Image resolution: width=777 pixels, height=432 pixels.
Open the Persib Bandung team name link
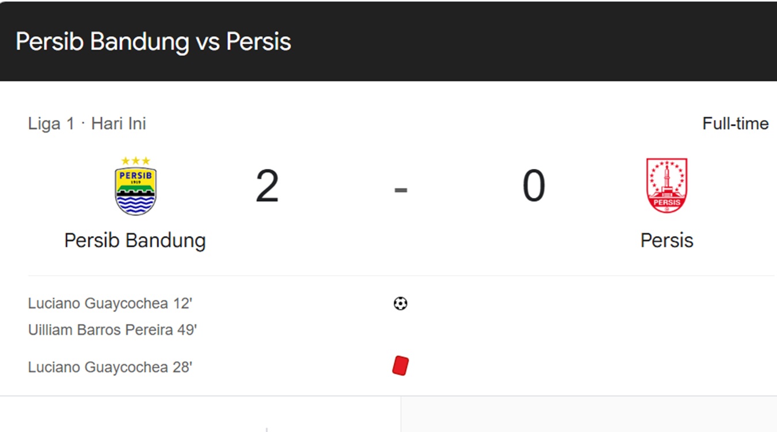[x=135, y=240]
